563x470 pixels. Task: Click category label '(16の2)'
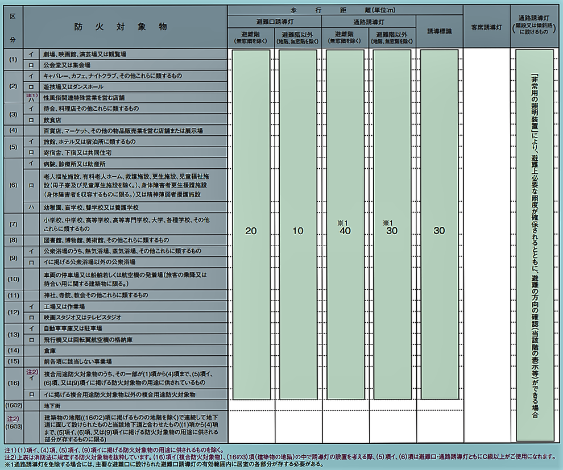(13, 405)
